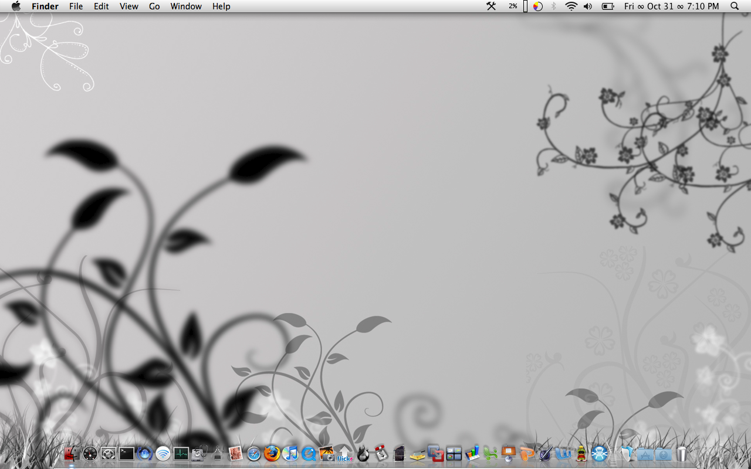This screenshot has height=469, width=751.
Task: Open the Edit menu
Action: (x=102, y=6)
